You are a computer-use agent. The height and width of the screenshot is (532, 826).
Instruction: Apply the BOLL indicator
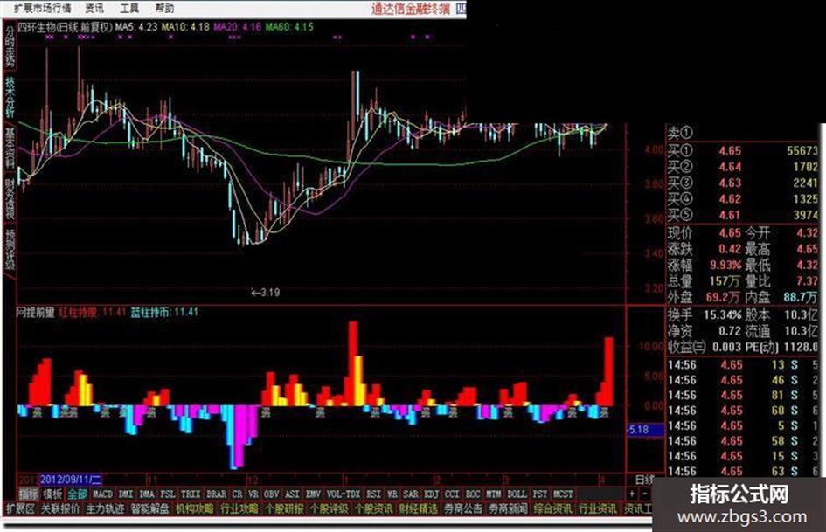(517, 494)
